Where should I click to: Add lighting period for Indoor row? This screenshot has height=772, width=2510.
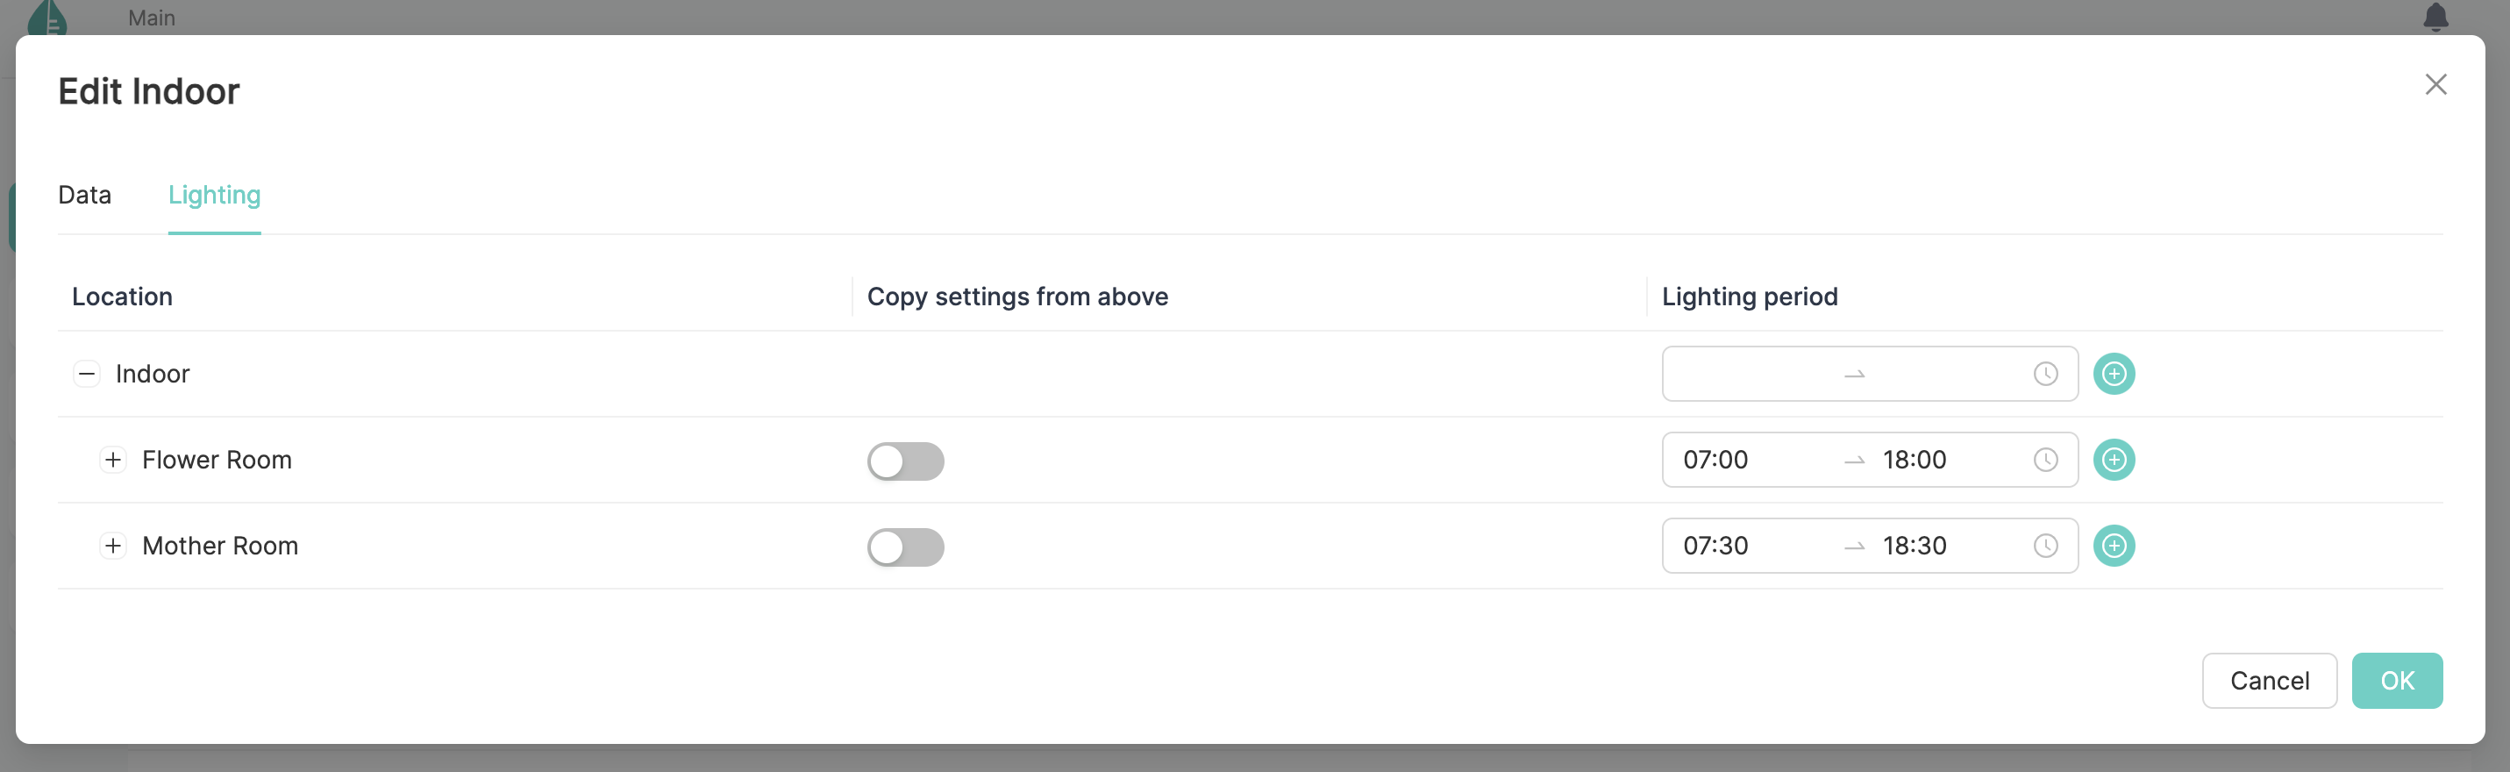click(2114, 375)
